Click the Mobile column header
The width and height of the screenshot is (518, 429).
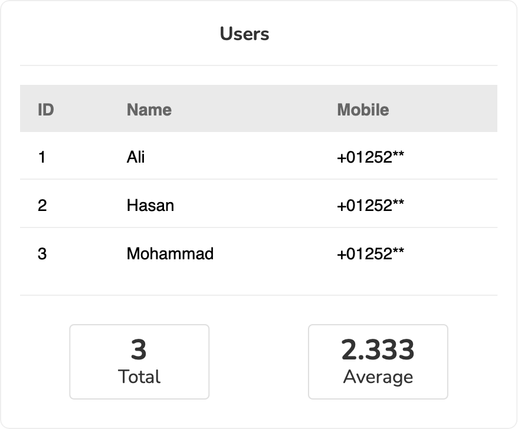[363, 110]
